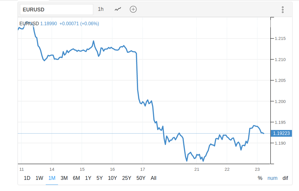This screenshot has width=299, height=191.
Task: Switch to 3M time range
Action: click(64, 178)
